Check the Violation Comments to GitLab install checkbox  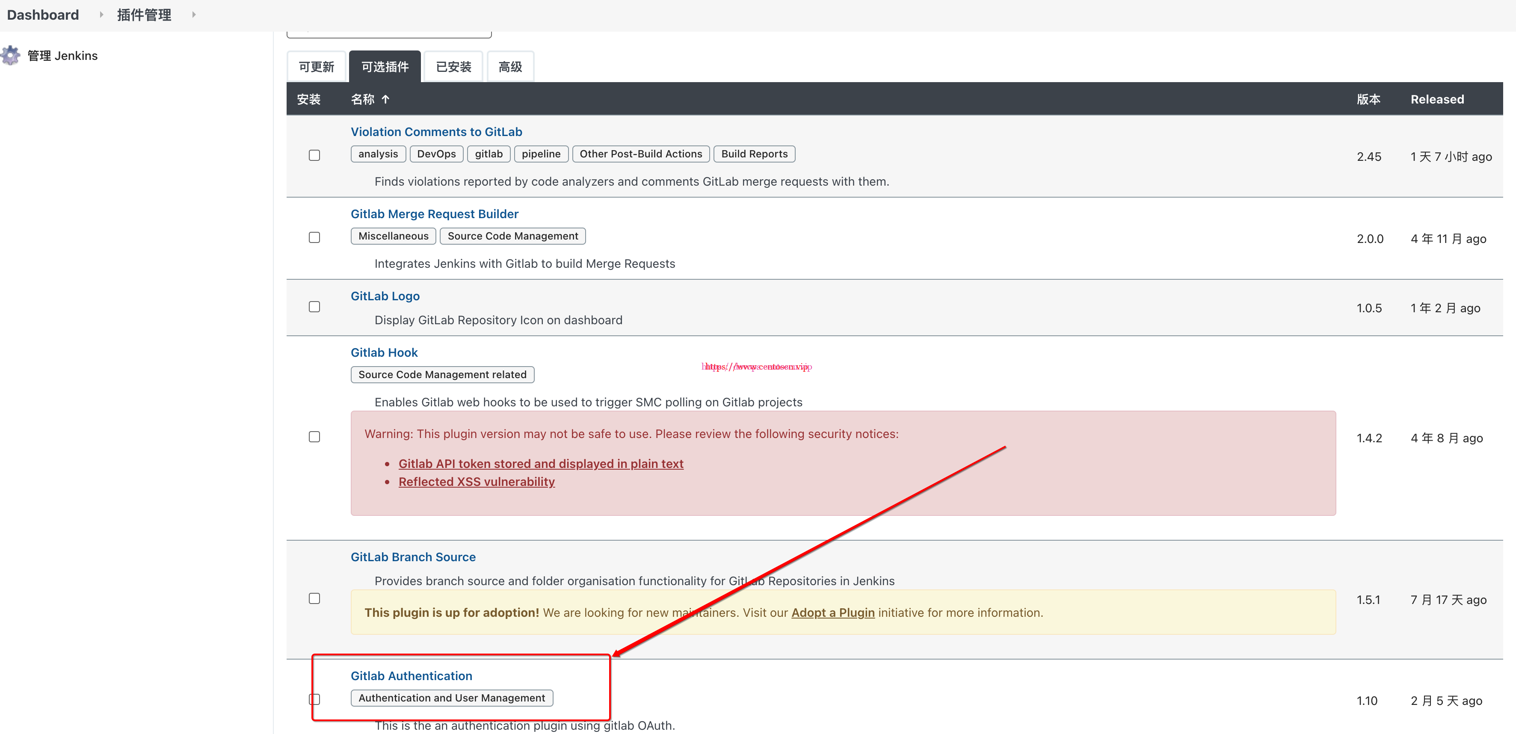pyautogui.click(x=314, y=155)
